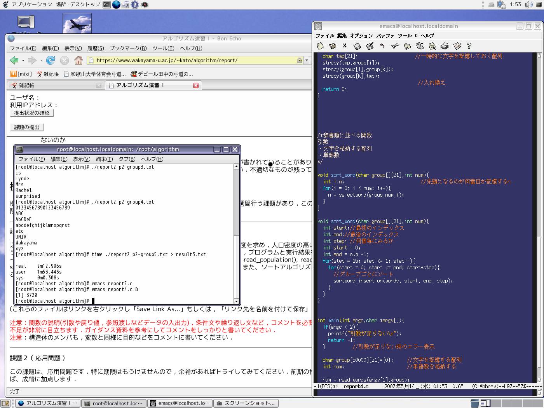Open browser ブックマーク(B) menu
This screenshot has width=544, height=408.
[128, 48]
